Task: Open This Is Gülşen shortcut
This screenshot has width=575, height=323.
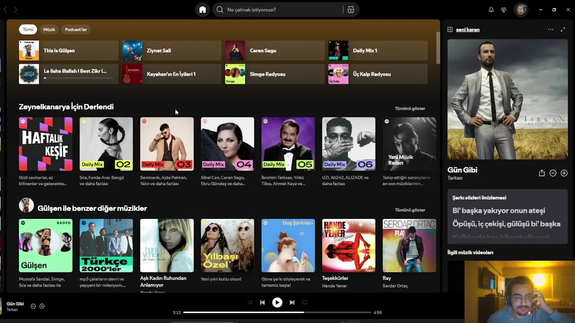Action: [x=68, y=51]
